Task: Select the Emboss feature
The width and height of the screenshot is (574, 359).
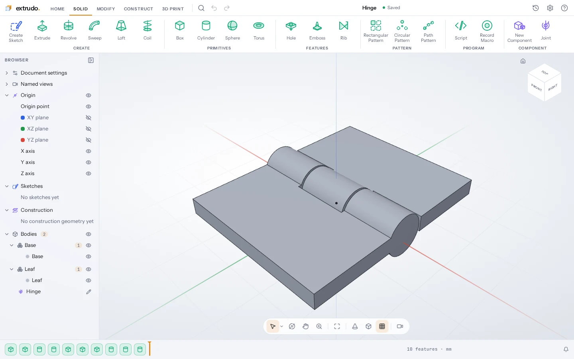Action: (317, 31)
